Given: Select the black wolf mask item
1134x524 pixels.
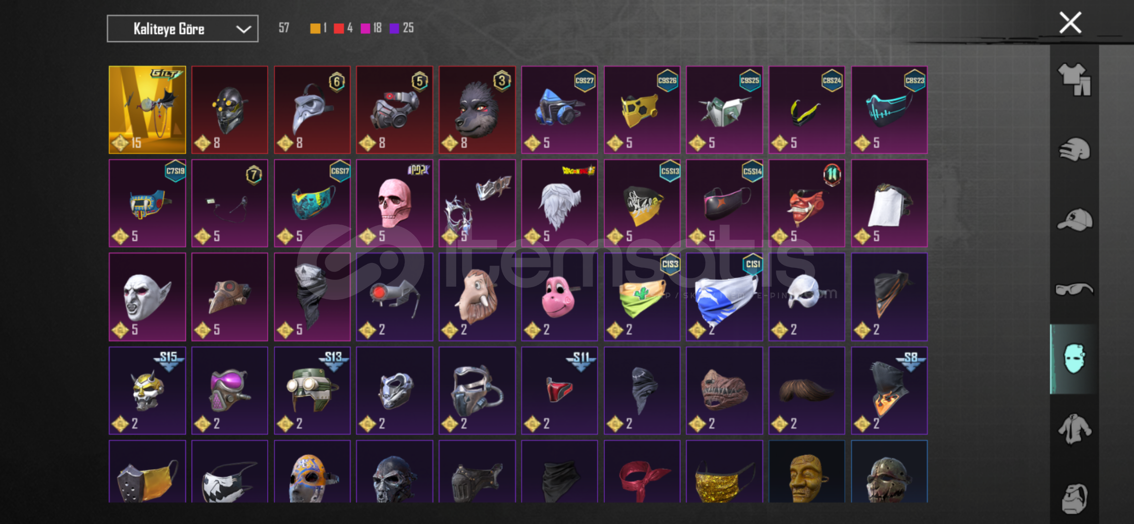Looking at the screenshot, I should (x=477, y=110).
